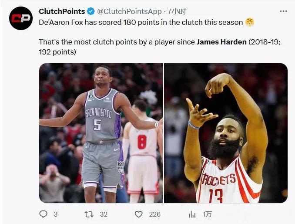Open the three-dot more options menu

pos(284,11)
